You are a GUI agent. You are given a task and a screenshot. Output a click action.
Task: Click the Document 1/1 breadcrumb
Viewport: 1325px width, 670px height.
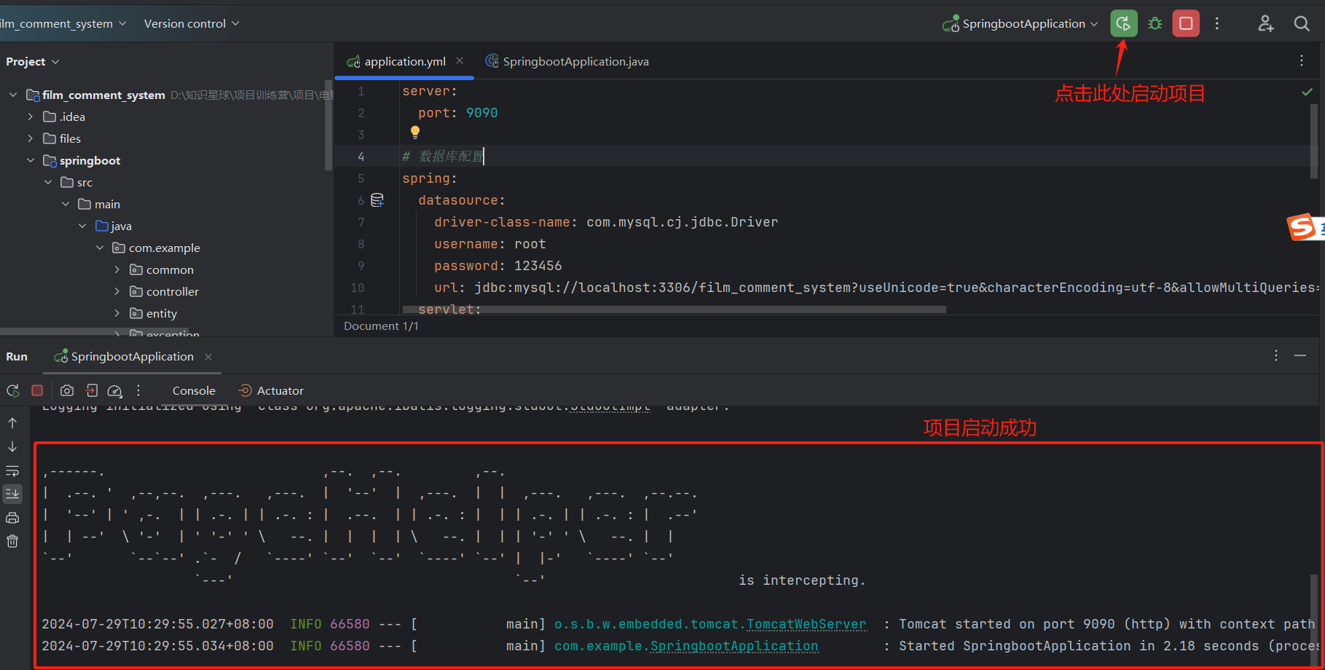tap(381, 326)
